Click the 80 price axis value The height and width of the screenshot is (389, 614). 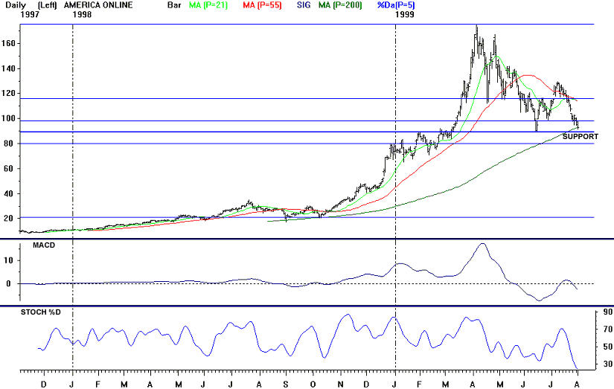10,144
